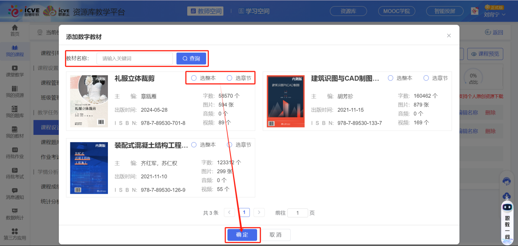Click the next page arrow in pagination
Screen dimensions: 518x246
(259, 212)
